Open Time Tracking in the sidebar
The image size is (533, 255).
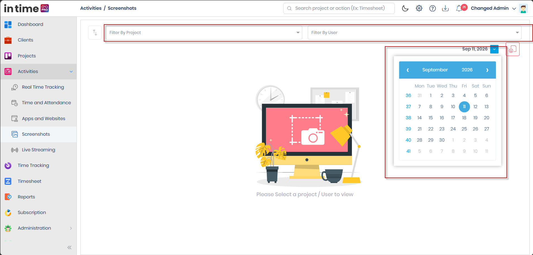point(38,165)
